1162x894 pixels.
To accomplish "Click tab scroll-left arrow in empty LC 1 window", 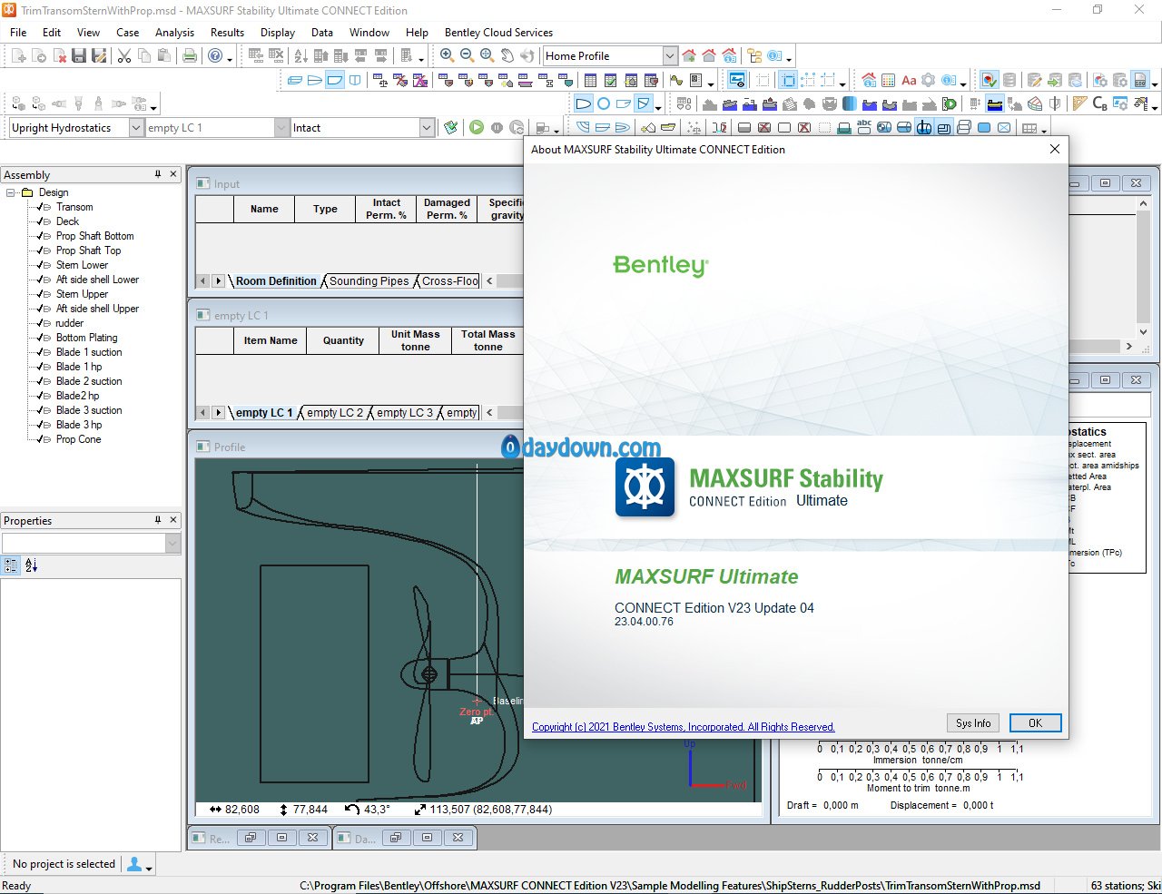I will (x=203, y=413).
